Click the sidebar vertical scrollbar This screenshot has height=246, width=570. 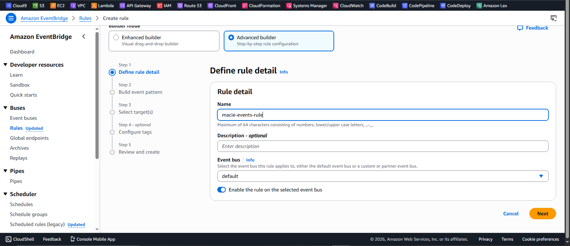[x=97, y=95]
